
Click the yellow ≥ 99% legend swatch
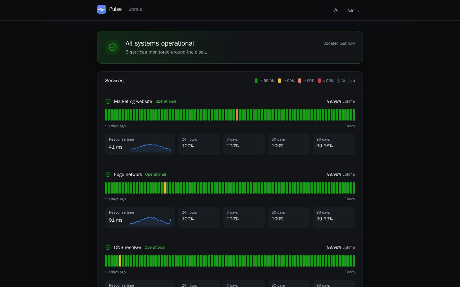pyautogui.click(x=280, y=81)
